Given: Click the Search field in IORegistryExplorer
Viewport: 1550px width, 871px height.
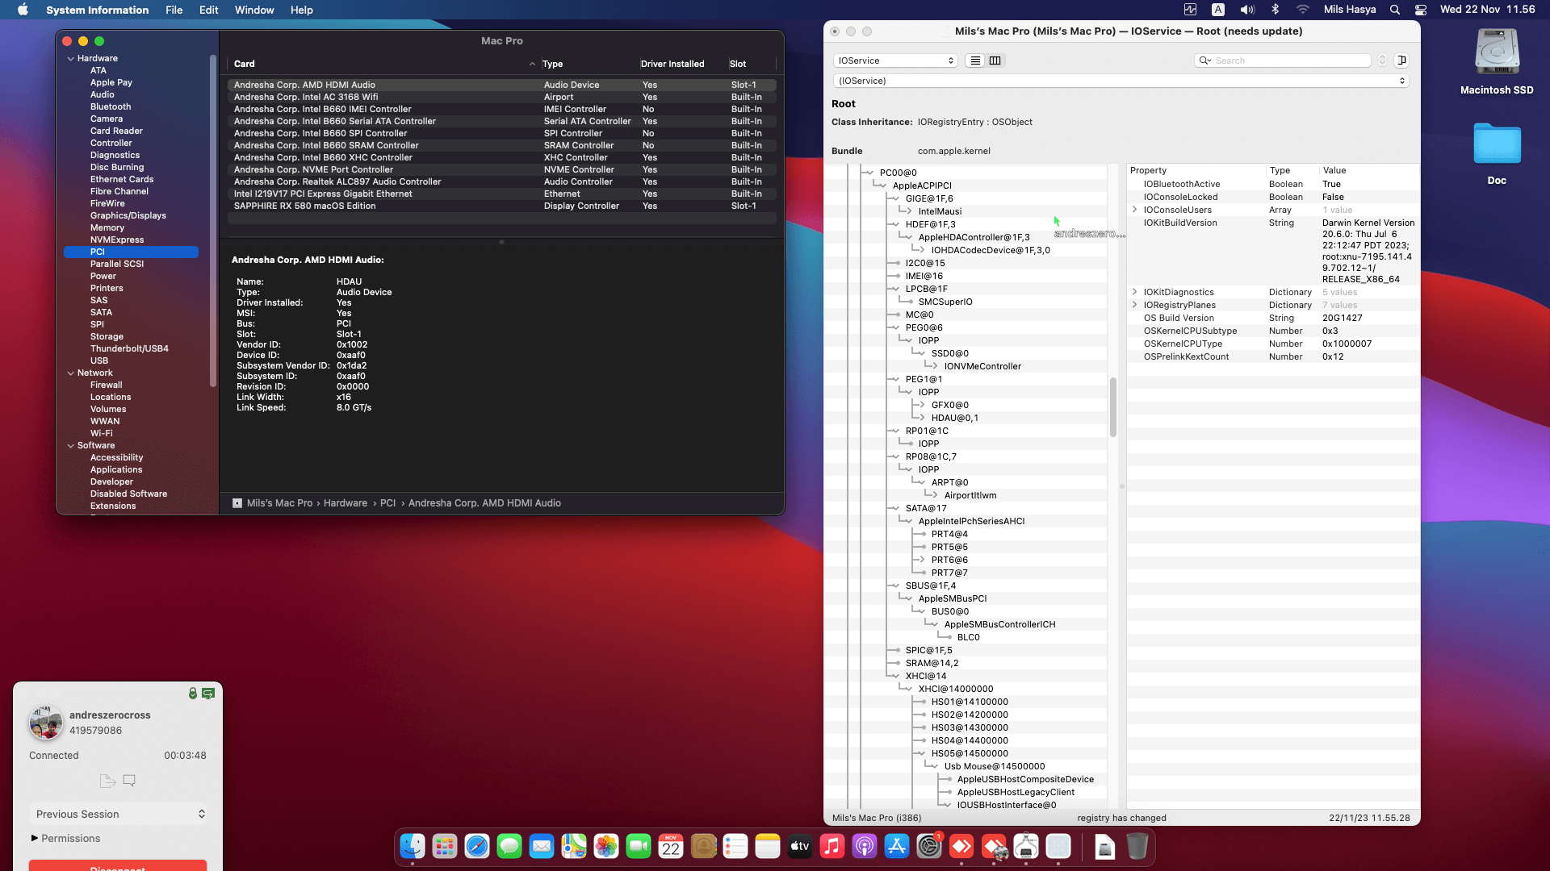Looking at the screenshot, I should click(x=1283, y=60).
